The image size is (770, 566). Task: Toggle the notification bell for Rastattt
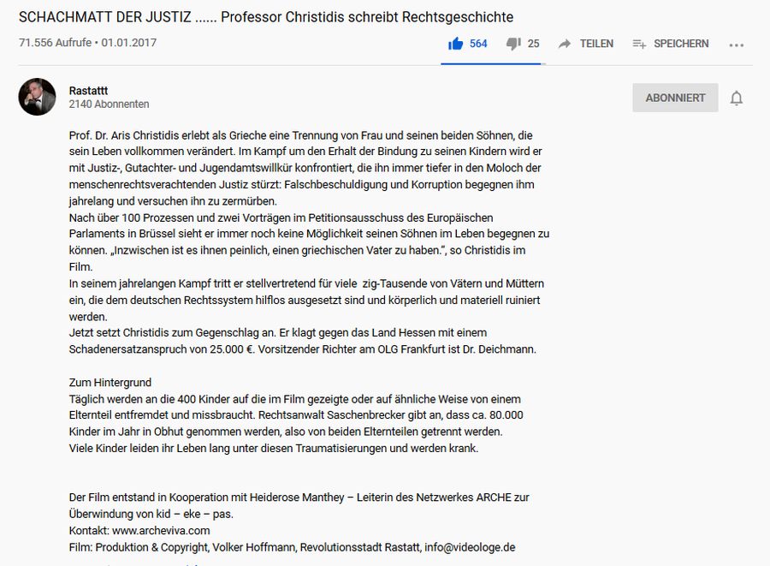736,98
